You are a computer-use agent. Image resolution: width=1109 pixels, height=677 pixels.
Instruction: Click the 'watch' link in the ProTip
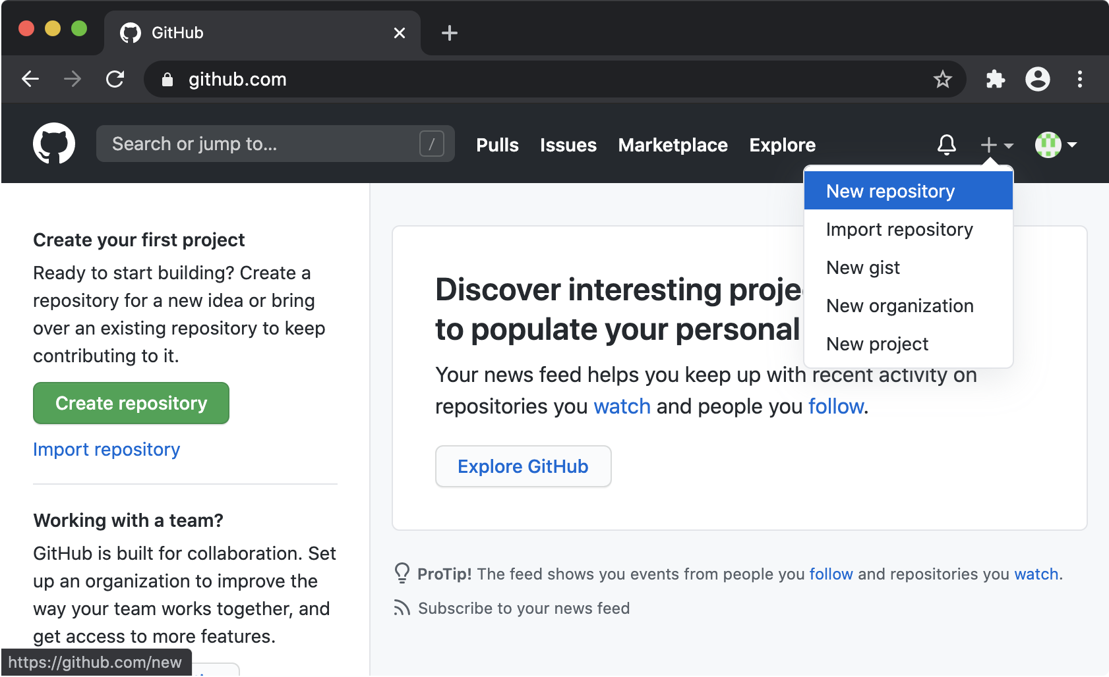pyautogui.click(x=1036, y=574)
